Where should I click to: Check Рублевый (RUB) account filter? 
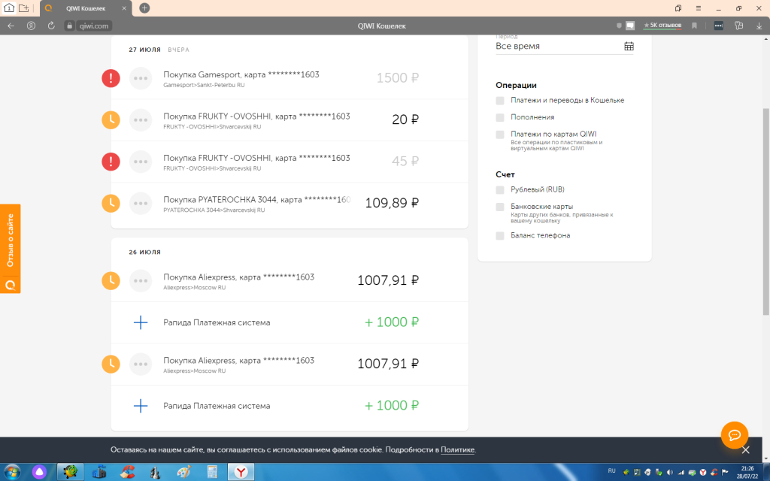coord(500,190)
